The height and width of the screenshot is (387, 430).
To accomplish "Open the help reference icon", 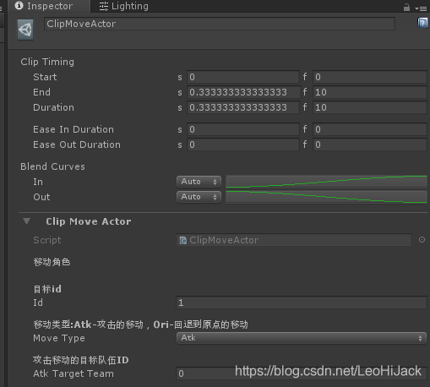I will click(x=422, y=23).
